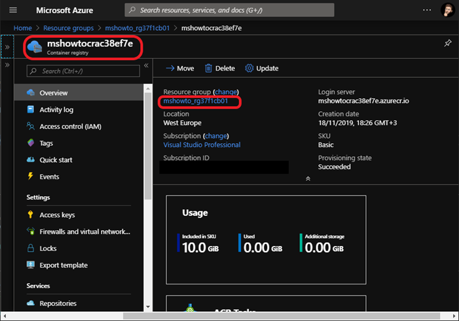The height and width of the screenshot is (321, 459).
Task: Pin the container registry blade
Action: coord(448,43)
